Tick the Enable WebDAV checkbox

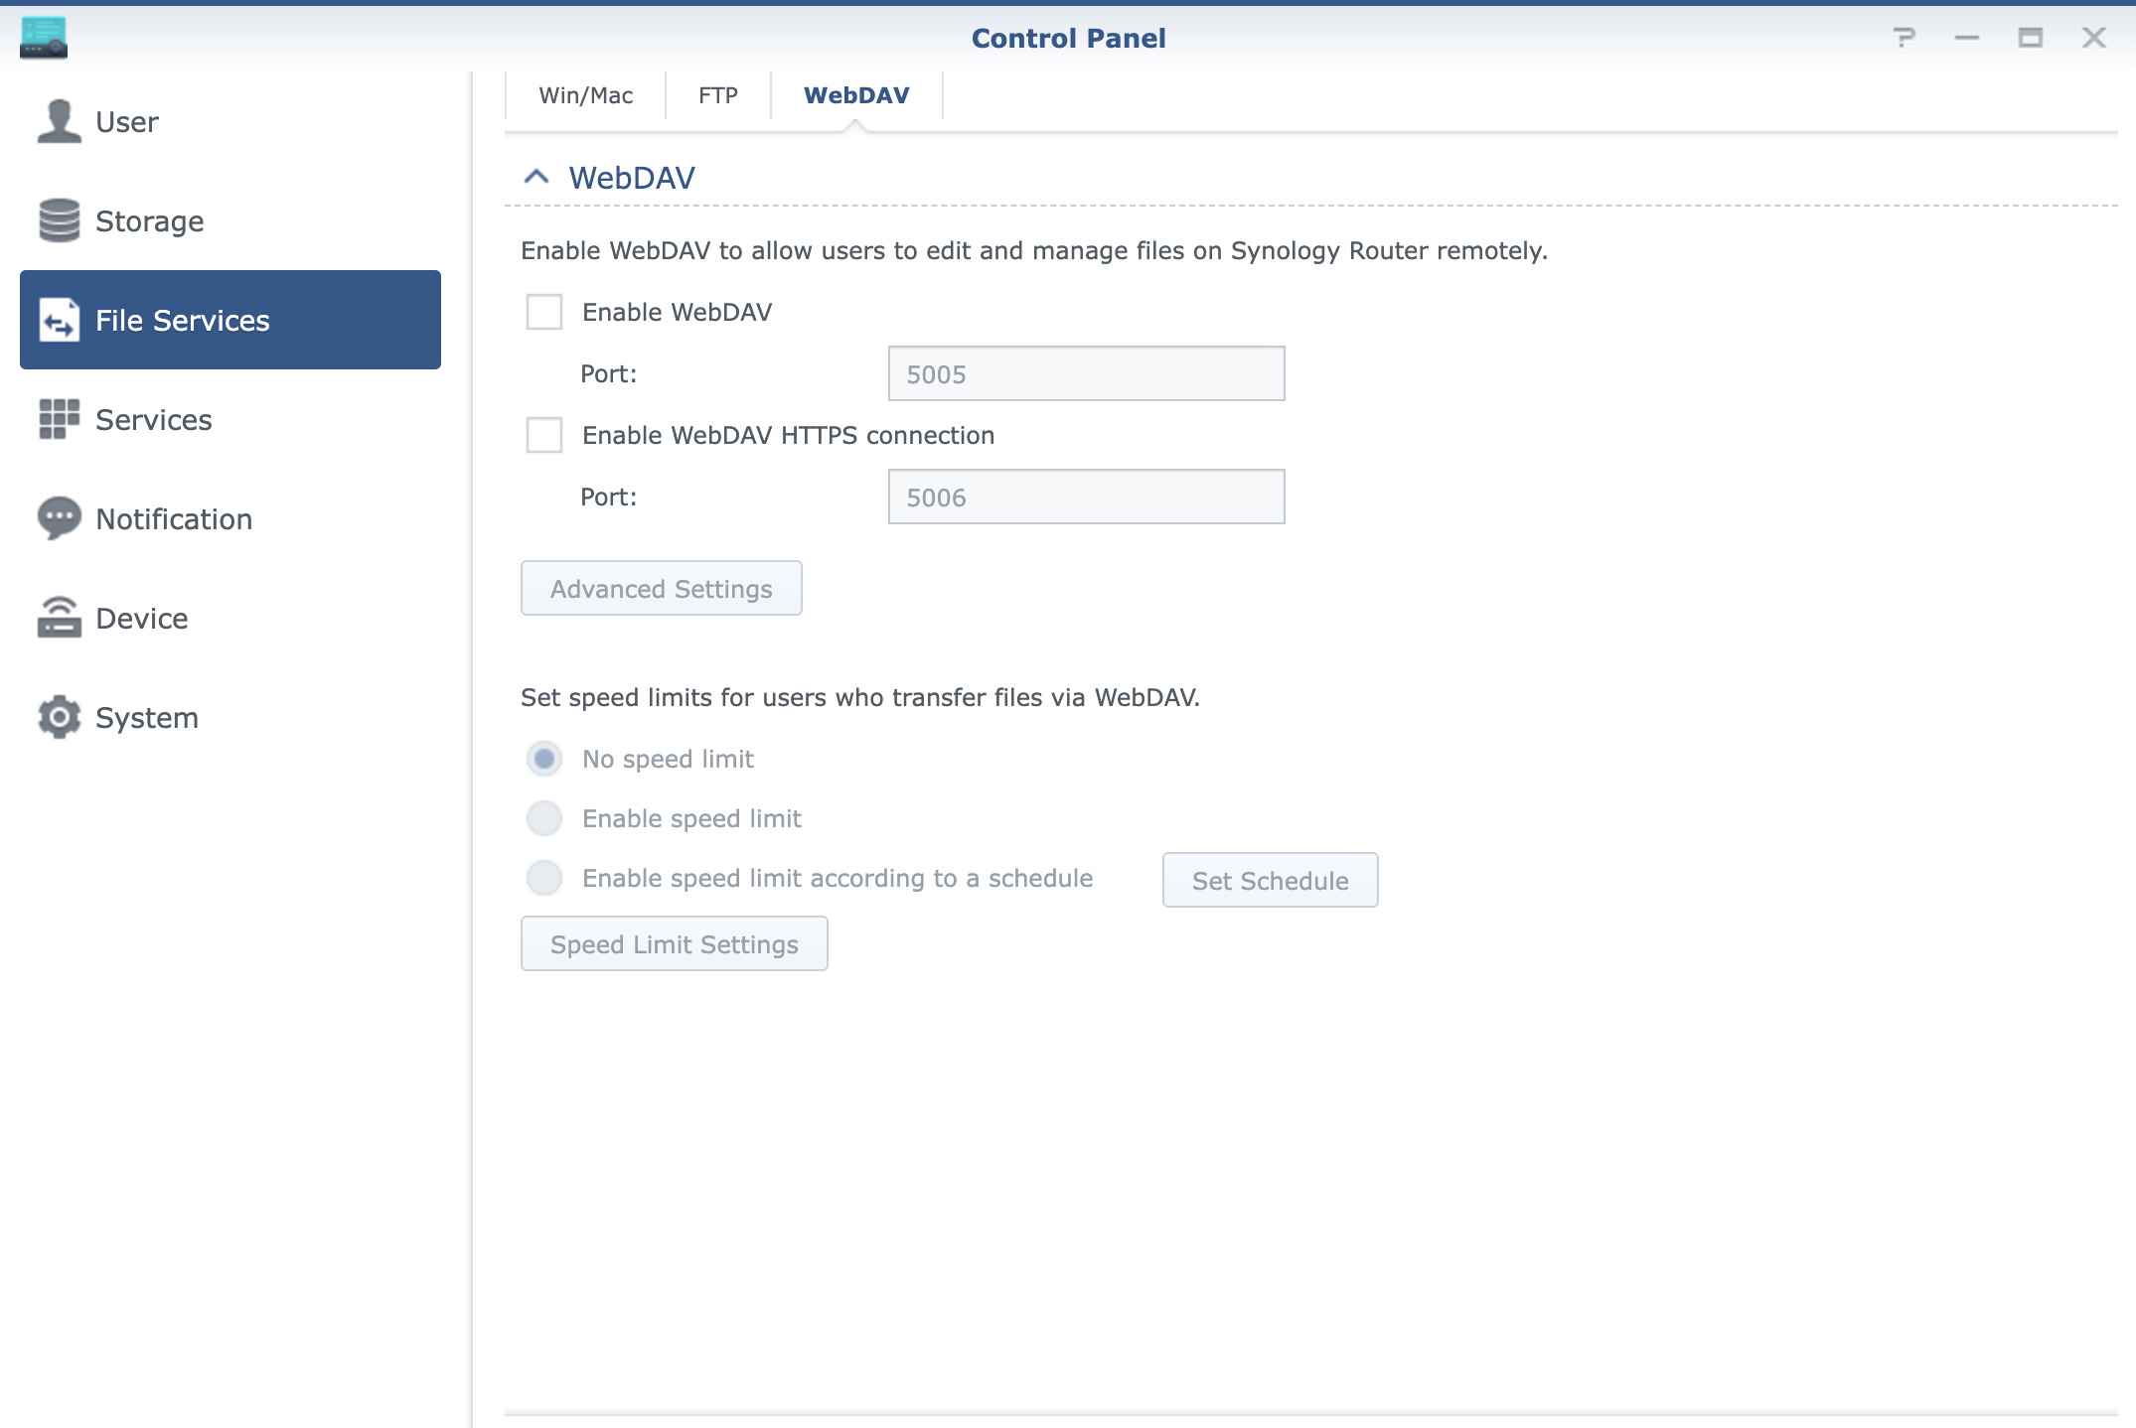click(544, 312)
